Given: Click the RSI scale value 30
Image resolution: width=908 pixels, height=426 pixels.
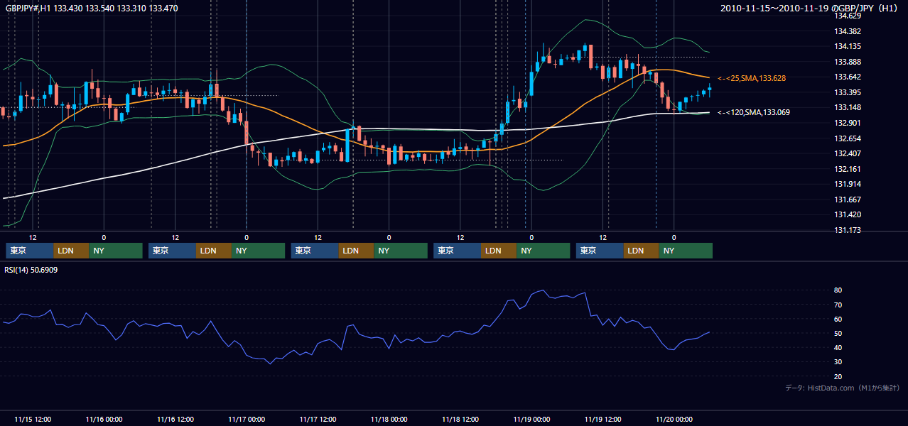Looking at the screenshot, I should click(x=838, y=362).
